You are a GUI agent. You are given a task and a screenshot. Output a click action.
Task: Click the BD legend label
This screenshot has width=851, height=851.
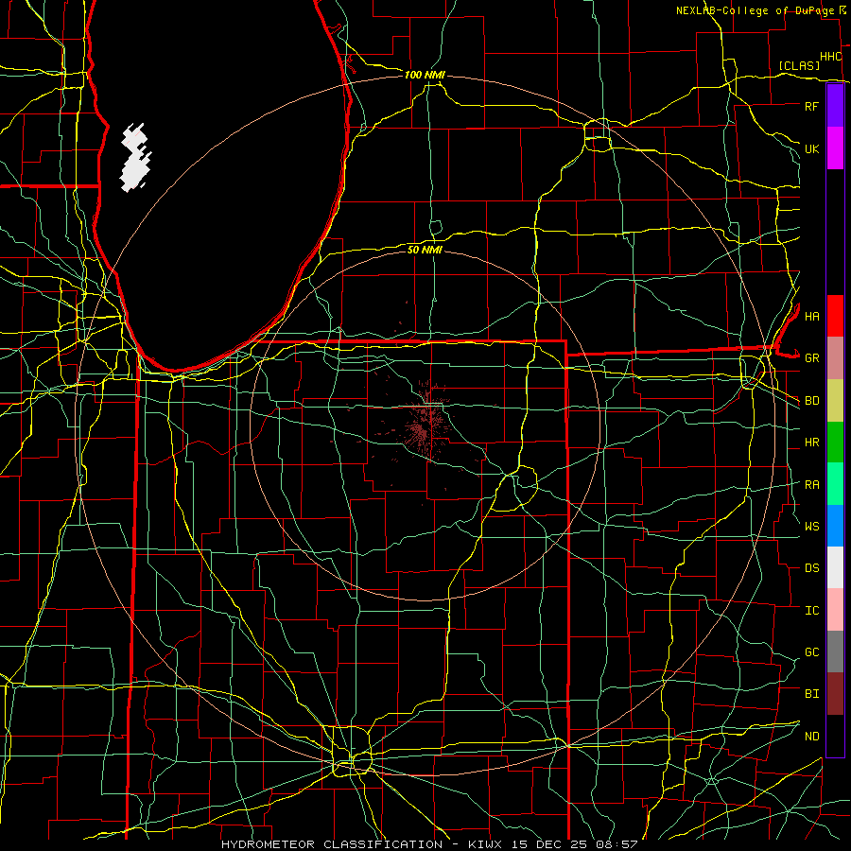[x=812, y=401]
